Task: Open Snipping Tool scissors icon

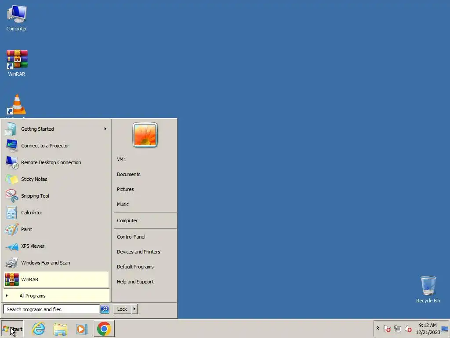Action: [12, 196]
